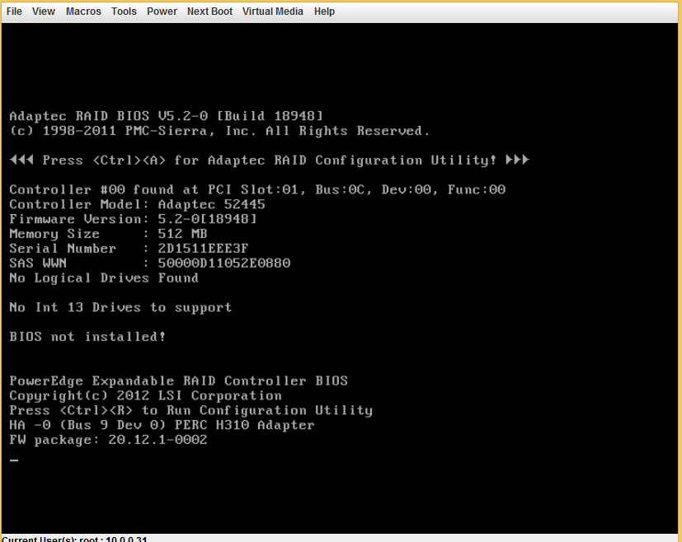Open the Help menu
682x542 pixels.
[x=324, y=12]
